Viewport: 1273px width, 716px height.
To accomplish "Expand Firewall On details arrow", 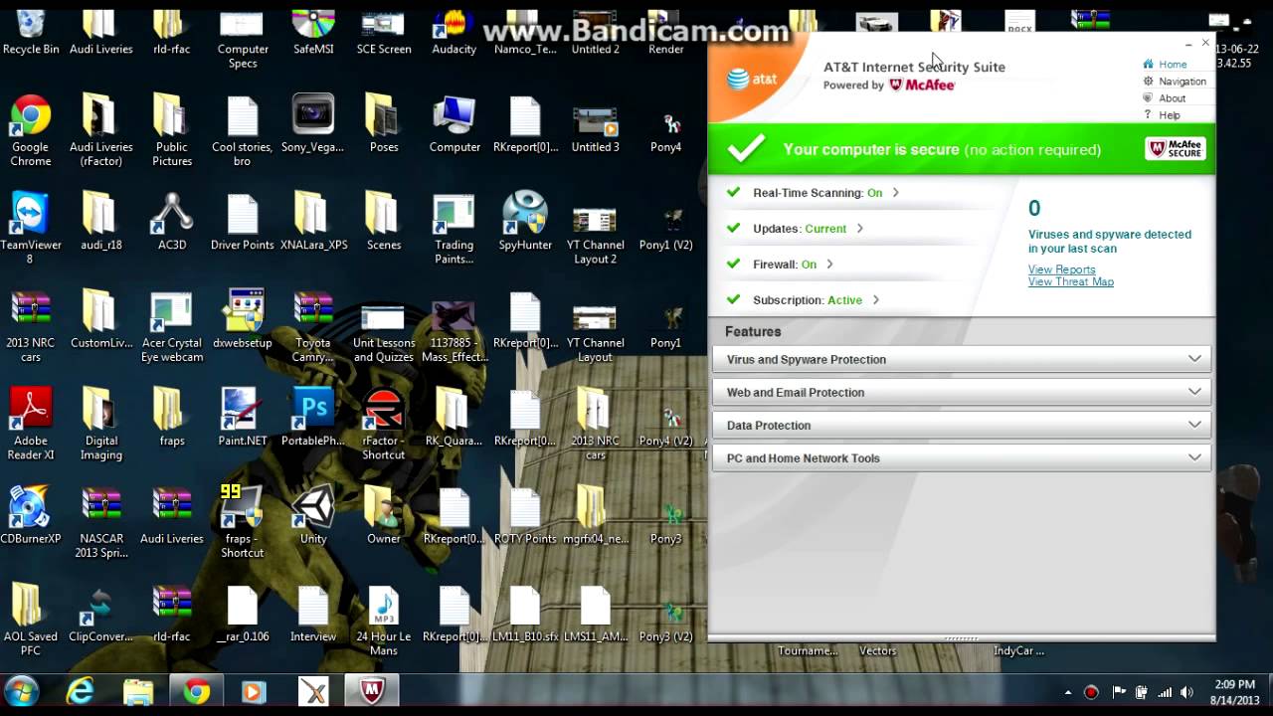I will [x=829, y=265].
